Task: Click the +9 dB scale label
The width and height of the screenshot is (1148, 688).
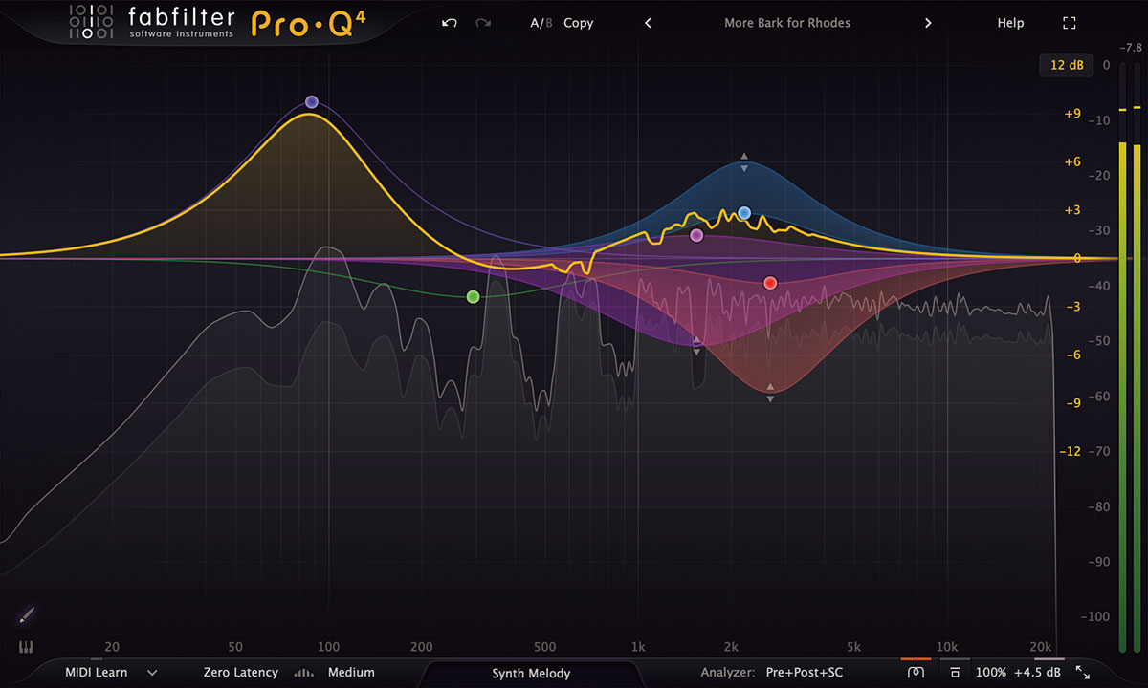Action: coord(1071,114)
